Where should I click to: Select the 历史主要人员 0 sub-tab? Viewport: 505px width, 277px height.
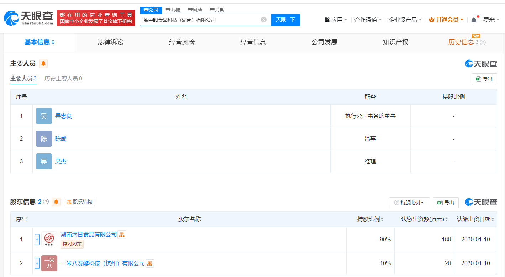coord(63,78)
